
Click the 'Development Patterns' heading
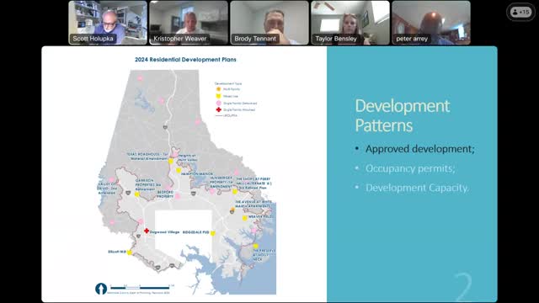point(403,116)
